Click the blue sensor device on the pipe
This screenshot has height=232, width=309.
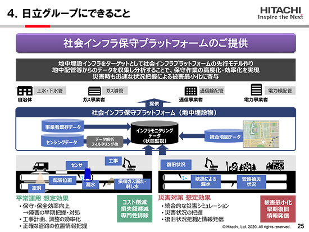88,174
